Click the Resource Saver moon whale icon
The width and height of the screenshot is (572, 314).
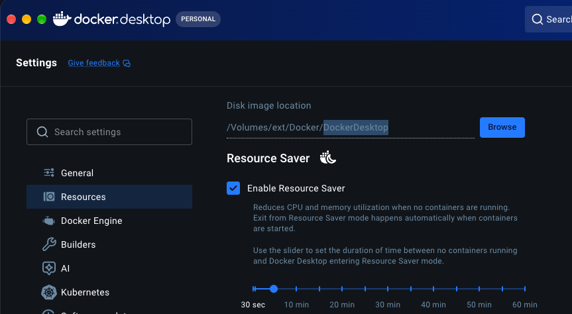click(327, 158)
